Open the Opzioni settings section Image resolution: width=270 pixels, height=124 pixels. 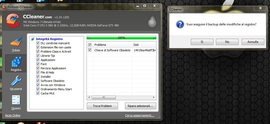[16, 102]
